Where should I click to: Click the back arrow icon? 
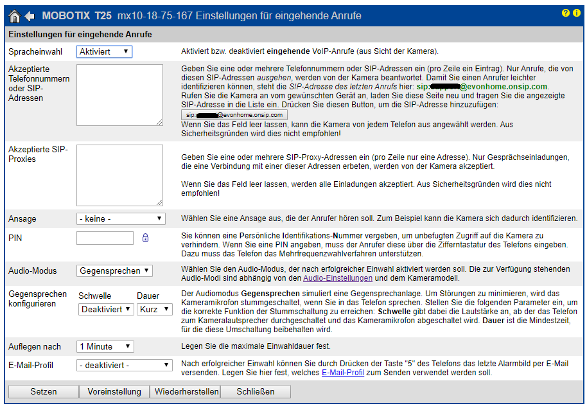pyautogui.click(x=30, y=15)
